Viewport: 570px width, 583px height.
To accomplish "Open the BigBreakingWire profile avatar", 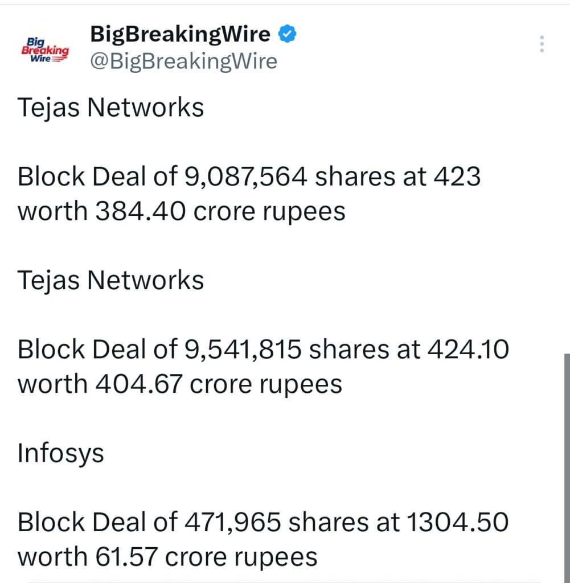I will tap(44, 48).
